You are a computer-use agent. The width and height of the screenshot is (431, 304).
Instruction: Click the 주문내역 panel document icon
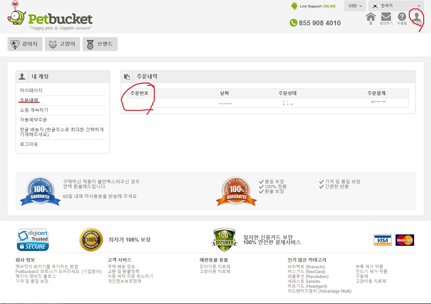127,77
